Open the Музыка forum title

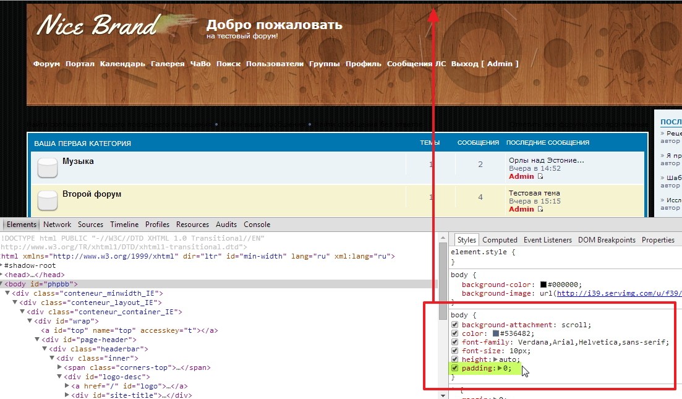point(78,161)
